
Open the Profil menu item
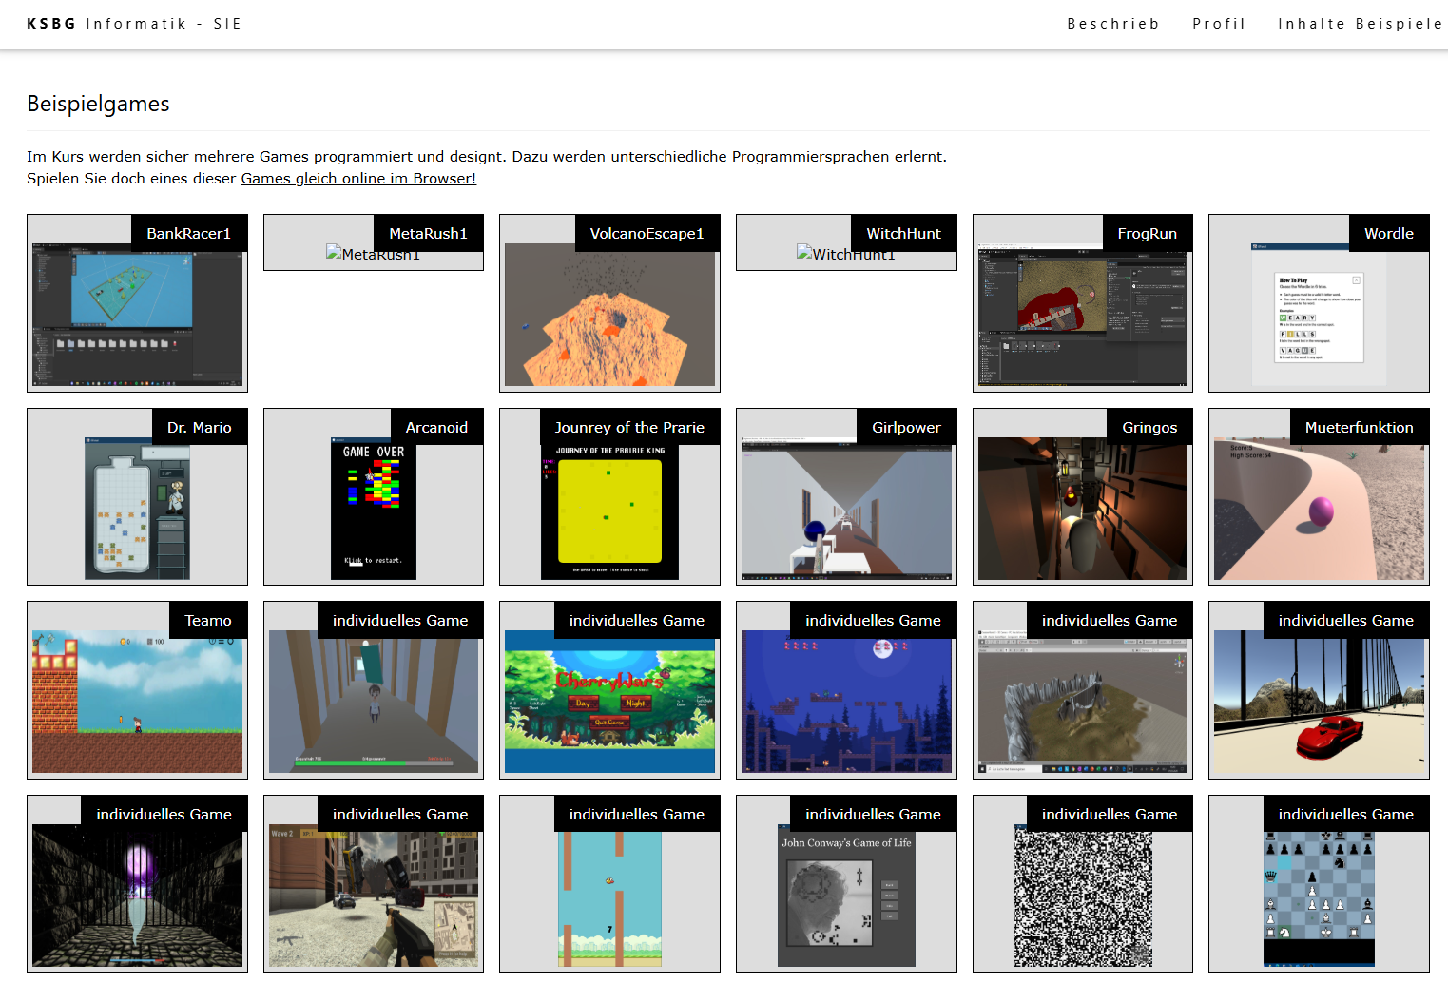(1219, 24)
